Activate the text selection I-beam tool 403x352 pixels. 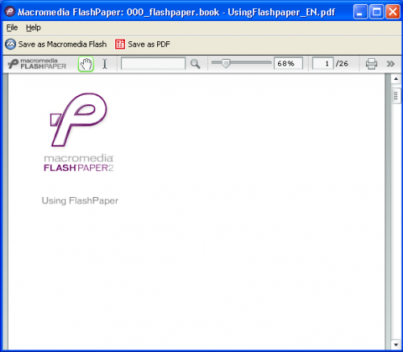(105, 64)
